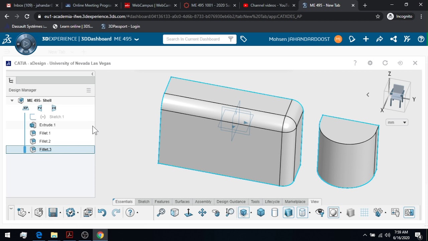The width and height of the screenshot is (428, 241).
Task: Click the New component toolbar icon
Action: (x=22, y=212)
